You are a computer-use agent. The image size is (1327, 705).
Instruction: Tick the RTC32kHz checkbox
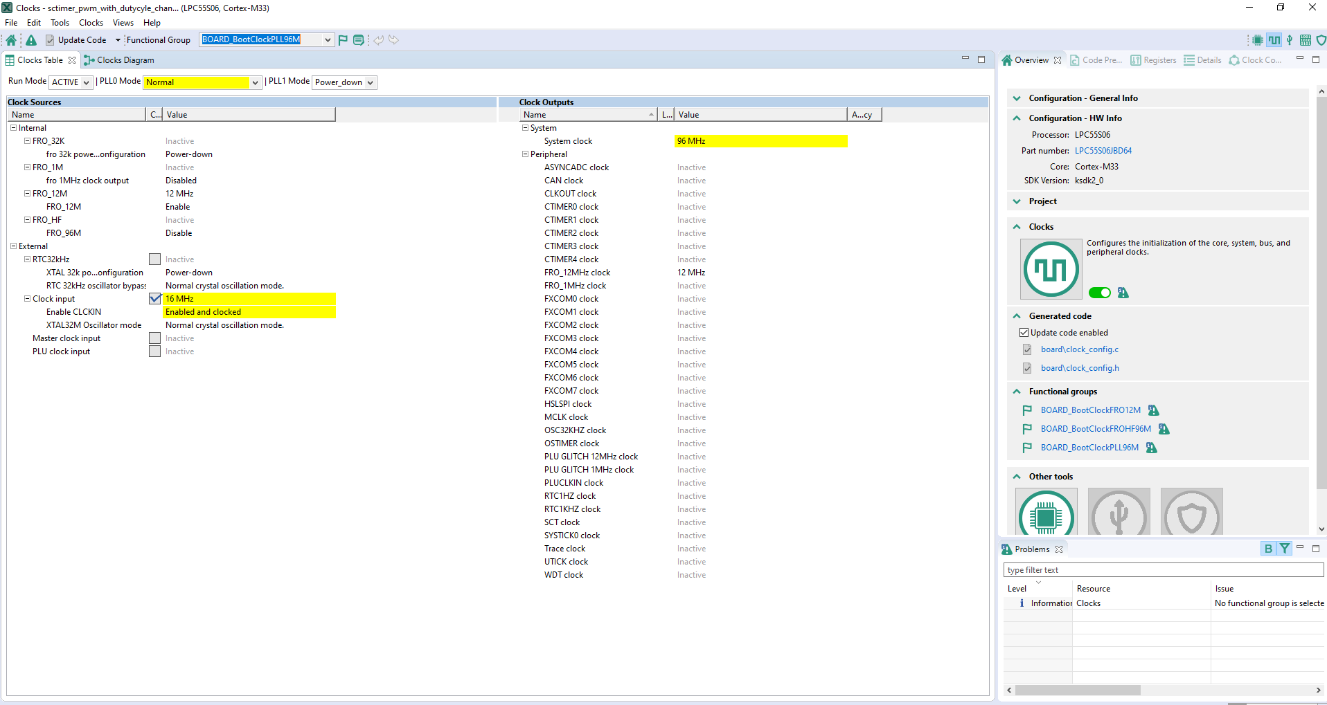tap(155, 259)
